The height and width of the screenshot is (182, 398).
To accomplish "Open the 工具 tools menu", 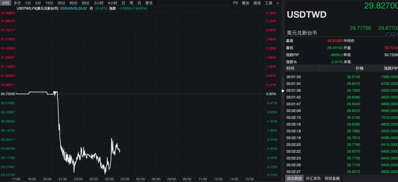I will point(269,3).
